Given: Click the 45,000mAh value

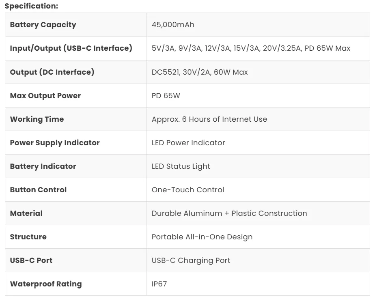Looking at the screenshot, I should [173, 25].
